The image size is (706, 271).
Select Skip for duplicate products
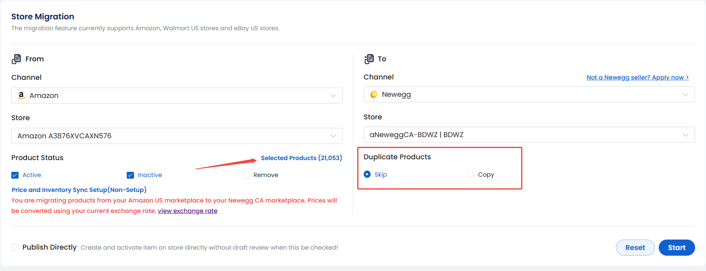(x=367, y=174)
